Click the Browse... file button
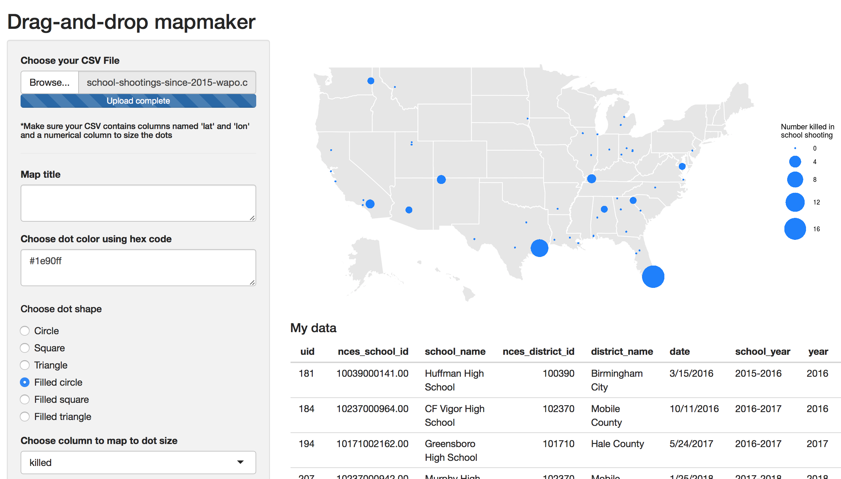841x479 pixels. pos(50,82)
